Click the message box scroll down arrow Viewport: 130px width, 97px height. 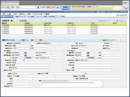coord(121,9)
